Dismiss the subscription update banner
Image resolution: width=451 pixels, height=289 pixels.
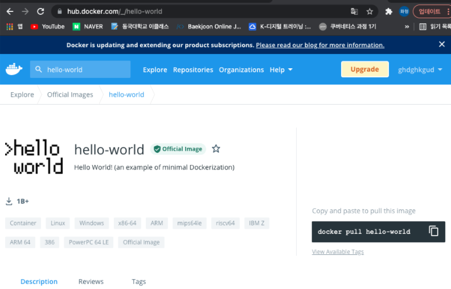tap(441, 44)
